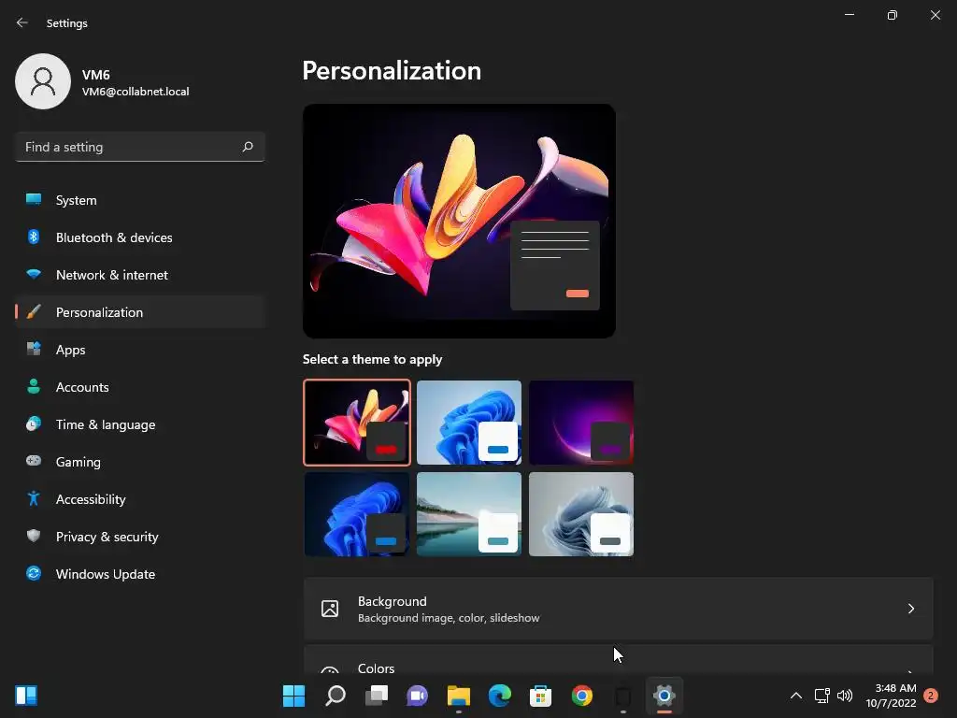Image resolution: width=957 pixels, height=718 pixels.
Task: Open Windows Update settings
Action: coord(140,574)
